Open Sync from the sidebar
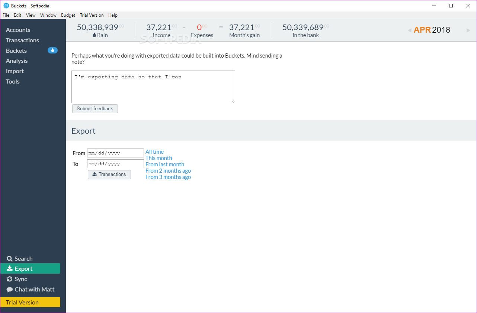The height and width of the screenshot is (313, 477). point(17,279)
